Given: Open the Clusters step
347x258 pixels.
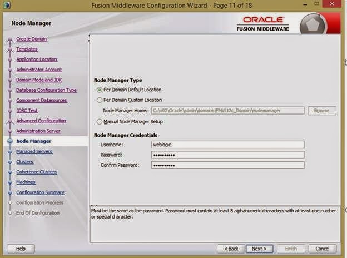Looking at the screenshot, I should (24, 162).
